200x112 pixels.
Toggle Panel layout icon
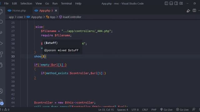click(171, 3)
